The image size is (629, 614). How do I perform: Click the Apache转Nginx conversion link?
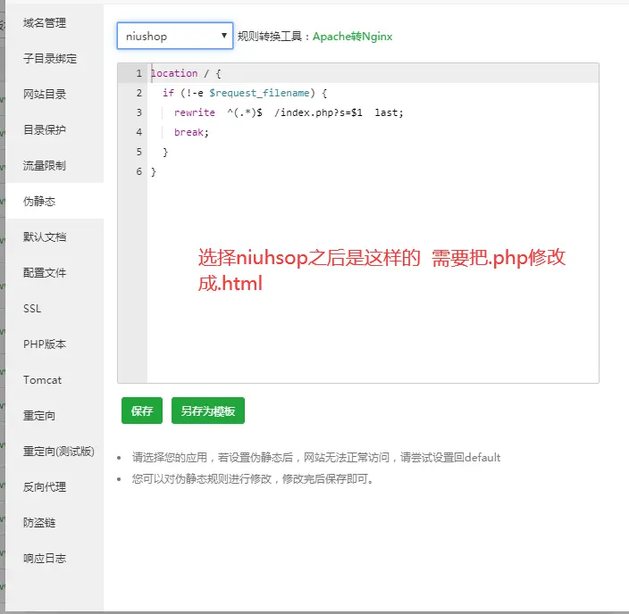[352, 37]
